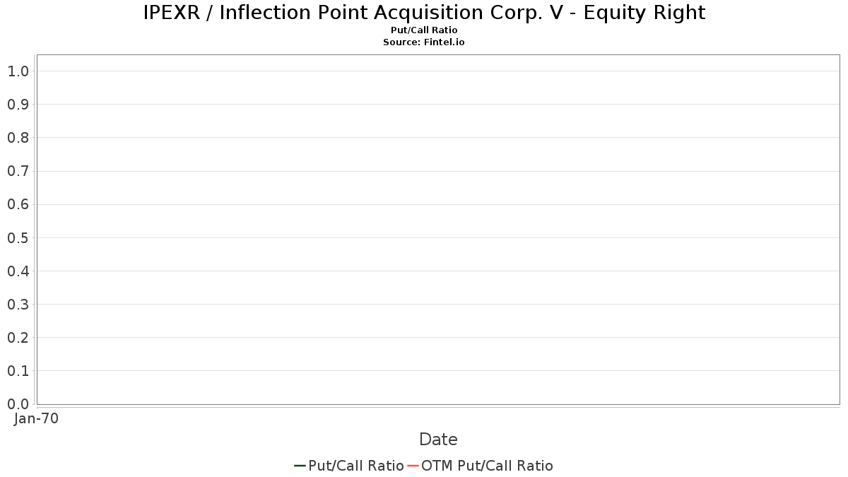Click the 0.4 y-axis tick label
Viewport: 848px width, 477px height.
(x=18, y=271)
